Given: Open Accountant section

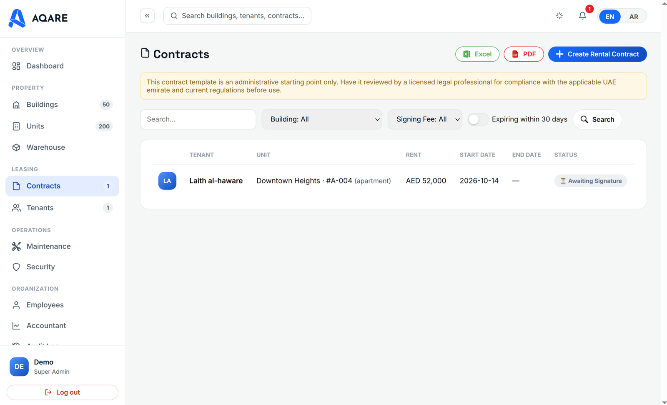Looking at the screenshot, I should [62, 326].
